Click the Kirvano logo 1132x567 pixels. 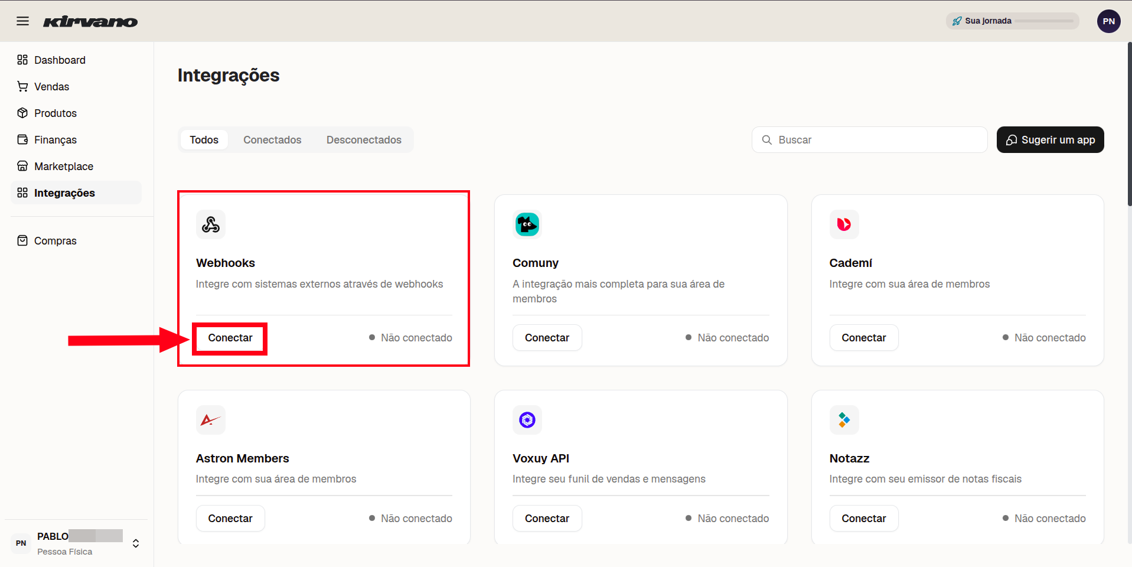tap(90, 22)
